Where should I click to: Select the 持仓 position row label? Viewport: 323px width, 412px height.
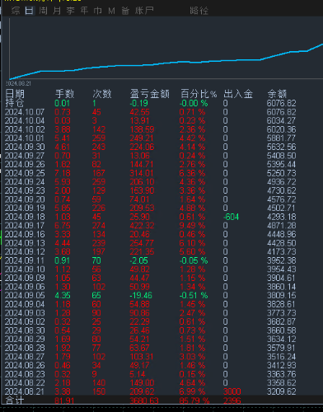pos(15,103)
